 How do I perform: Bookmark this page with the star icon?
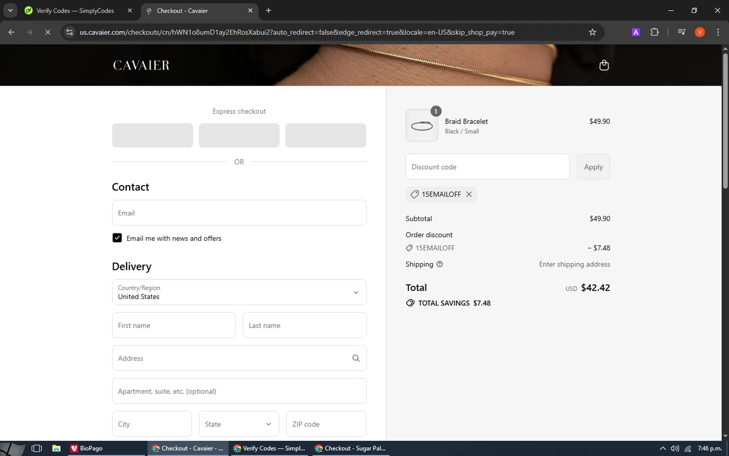tap(592, 32)
